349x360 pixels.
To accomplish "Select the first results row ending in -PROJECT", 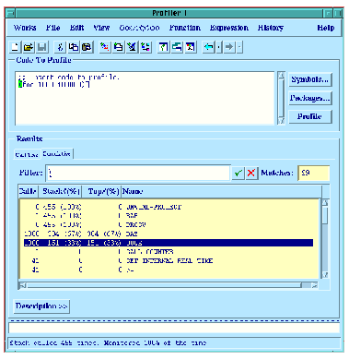I will (x=169, y=207).
